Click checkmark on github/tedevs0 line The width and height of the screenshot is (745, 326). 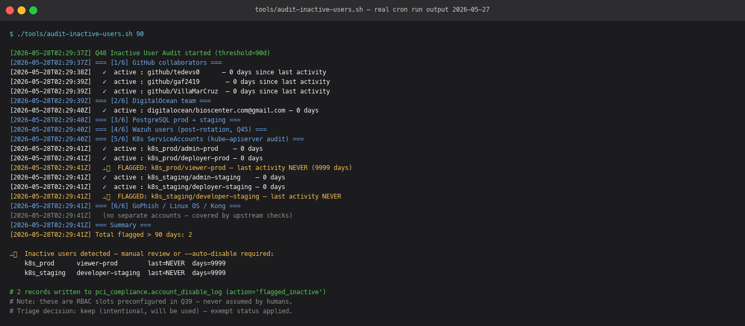click(105, 72)
